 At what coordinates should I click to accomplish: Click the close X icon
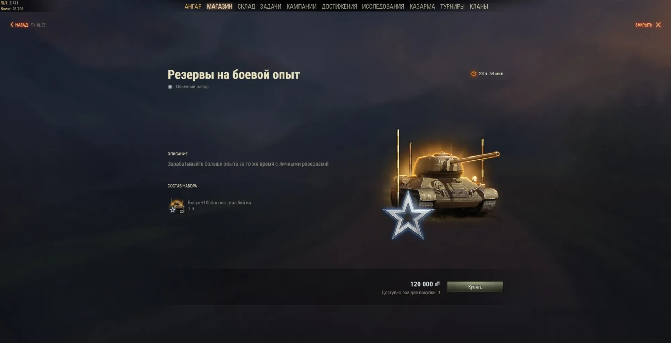(x=658, y=25)
